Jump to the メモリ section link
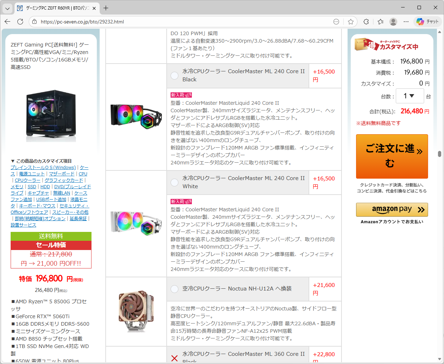 click(x=17, y=187)
